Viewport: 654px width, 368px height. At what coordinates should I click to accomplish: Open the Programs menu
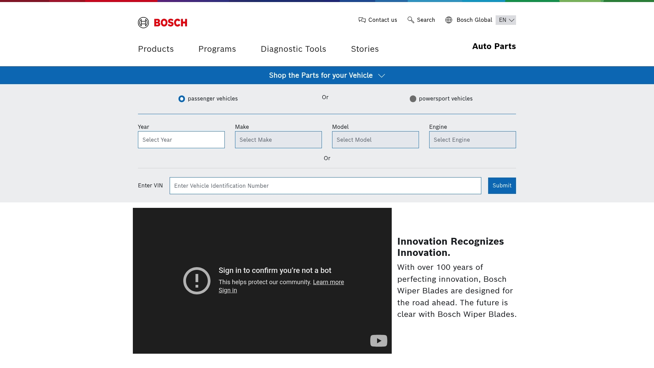217,49
